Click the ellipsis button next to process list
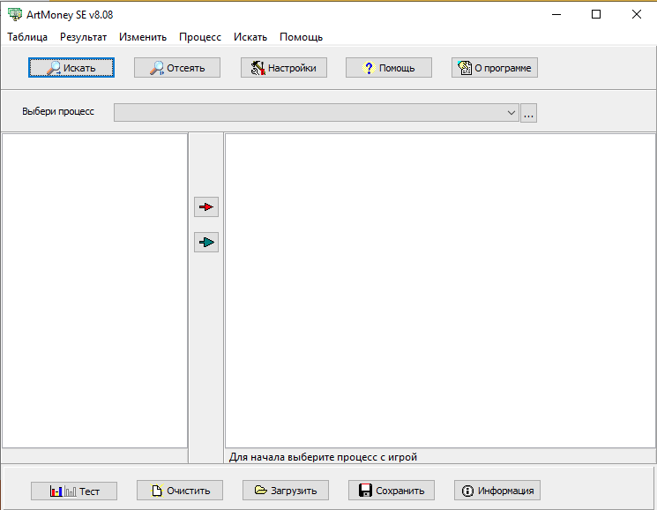The width and height of the screenshot is (657, 510). 528,113
